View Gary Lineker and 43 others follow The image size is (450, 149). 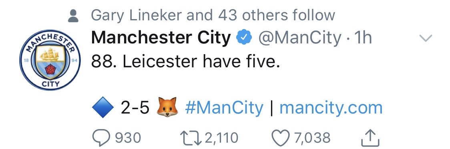coord(213,15)
